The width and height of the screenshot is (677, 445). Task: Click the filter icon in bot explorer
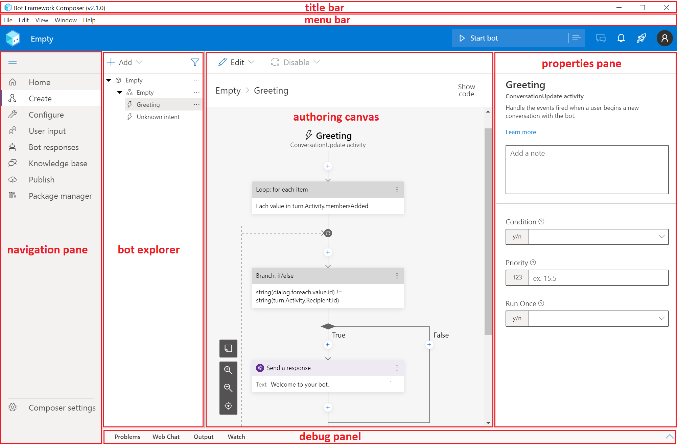click(x=195, y=62)
